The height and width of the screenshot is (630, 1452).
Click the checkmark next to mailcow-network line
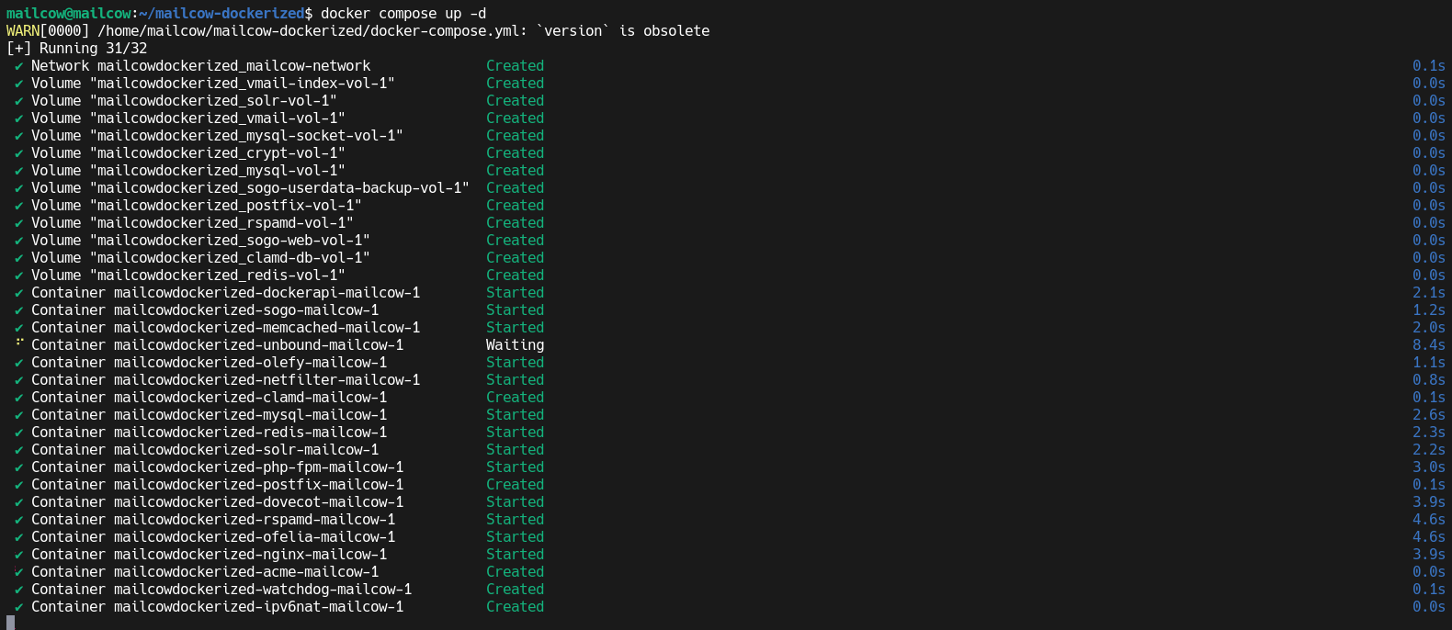pyautogui.click(x=19, y=66)
